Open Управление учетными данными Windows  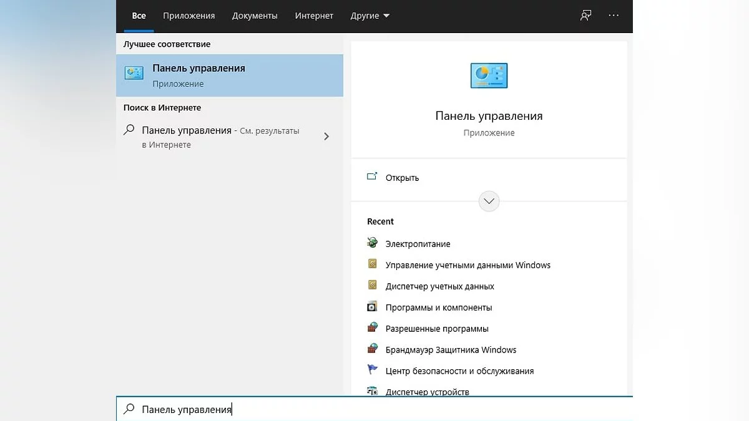point(468,265)
